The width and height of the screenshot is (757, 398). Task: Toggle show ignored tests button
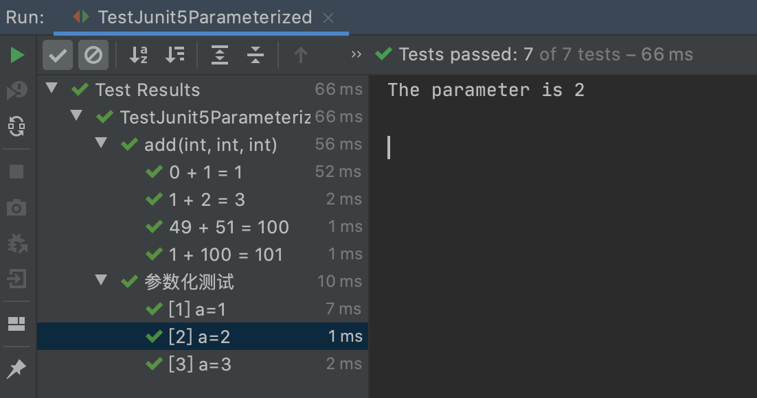coord(93,55)
